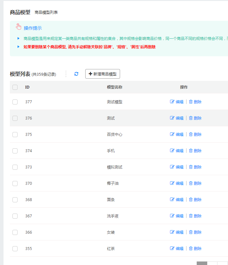
Task: Click the trash icon for 面条 row
Action: pos(191,199)
